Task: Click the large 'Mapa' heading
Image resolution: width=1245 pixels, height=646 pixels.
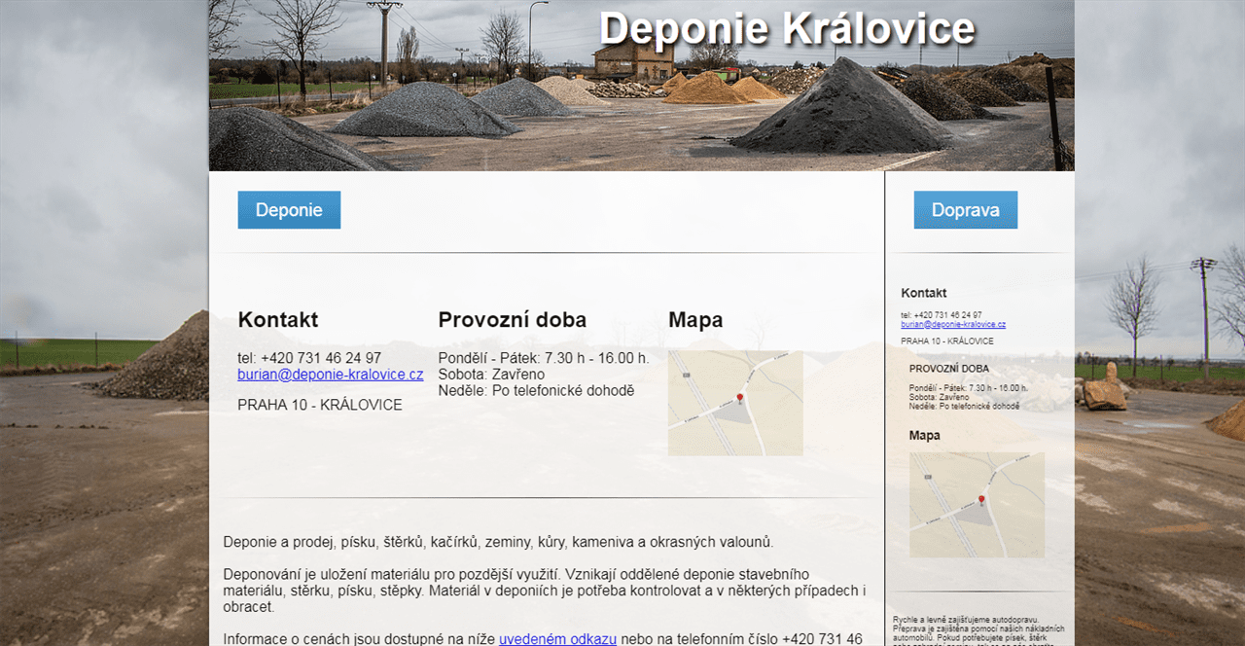Action: [x=695, y=320]
